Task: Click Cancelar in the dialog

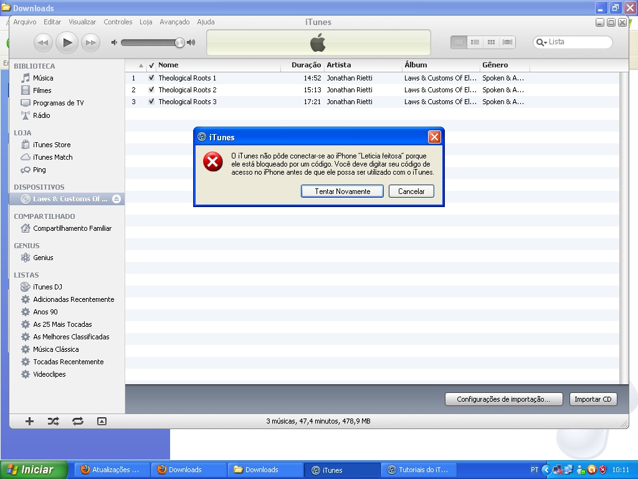Action: point(411,191)
